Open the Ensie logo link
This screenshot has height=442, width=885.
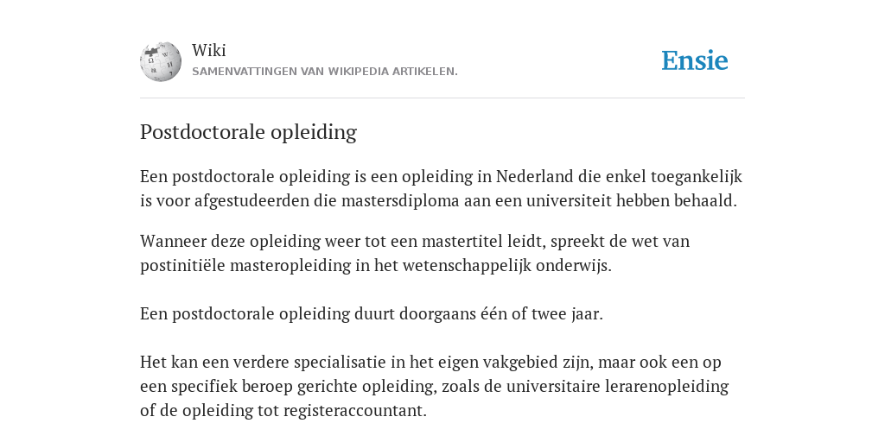[695, 60]
